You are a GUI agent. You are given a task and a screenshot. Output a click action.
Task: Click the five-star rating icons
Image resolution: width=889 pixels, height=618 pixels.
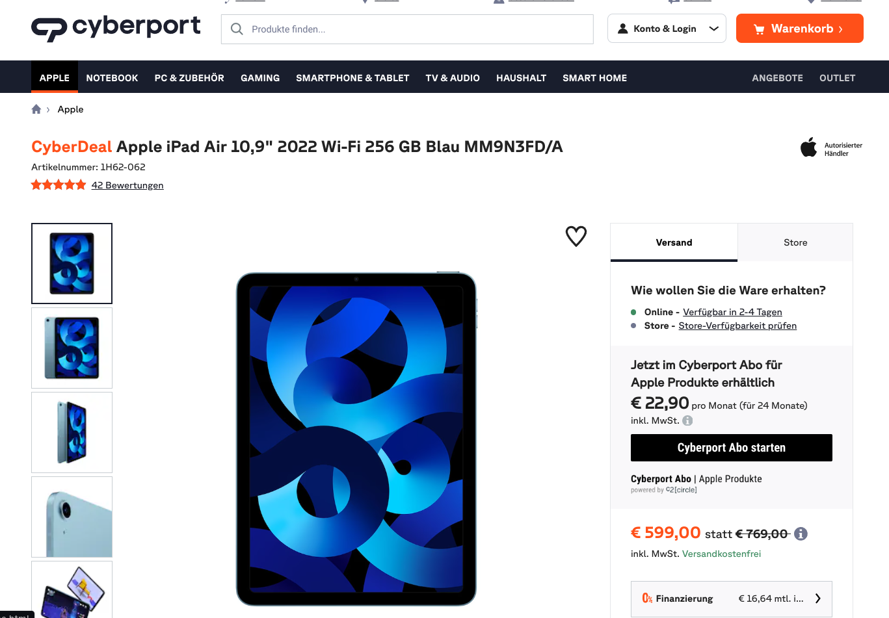point(59,185)
